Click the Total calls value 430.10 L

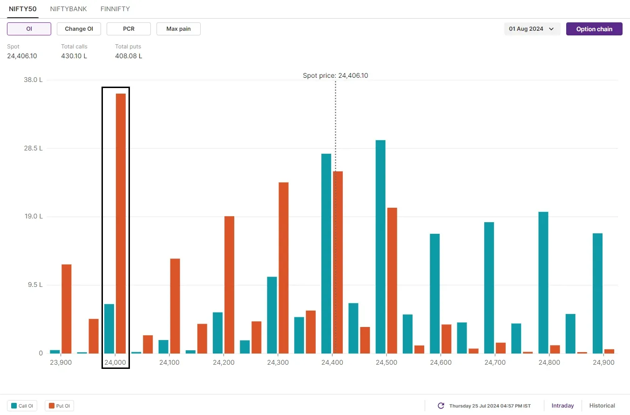pos(74,56)
